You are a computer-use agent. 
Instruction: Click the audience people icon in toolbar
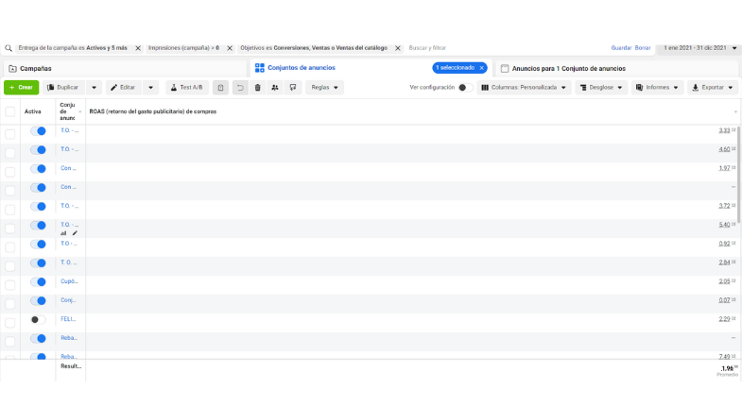click(275, 88)
